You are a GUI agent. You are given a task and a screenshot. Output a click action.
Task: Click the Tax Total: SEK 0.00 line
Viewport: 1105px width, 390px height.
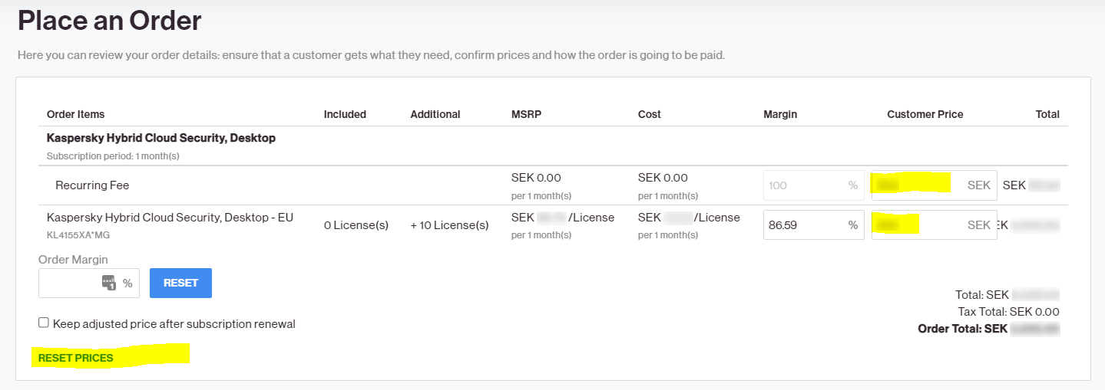1008,312
